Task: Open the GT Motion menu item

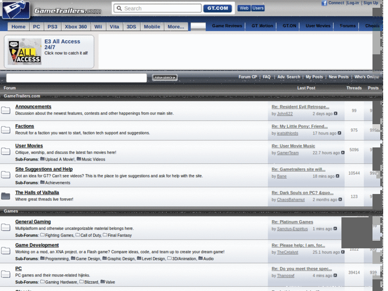Action: tap(262, 26)
